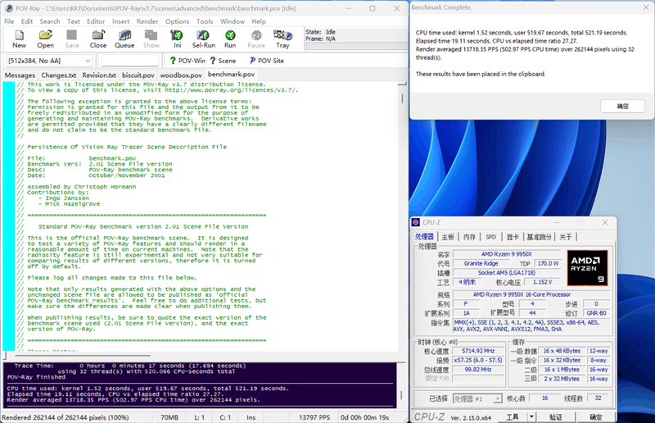
Task: Switch to the biscuit.pov tab
Action: click(x=138, y=75)
